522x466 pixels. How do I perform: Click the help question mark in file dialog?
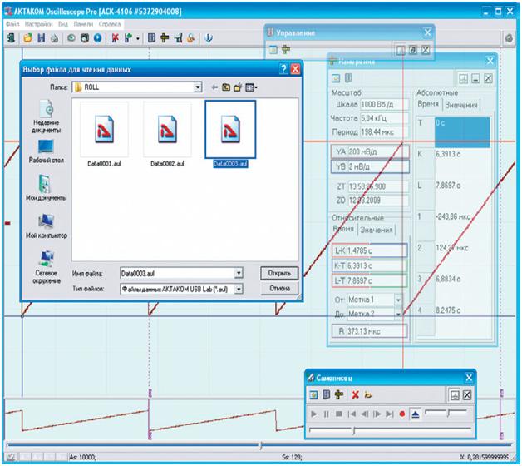(283, 69)
